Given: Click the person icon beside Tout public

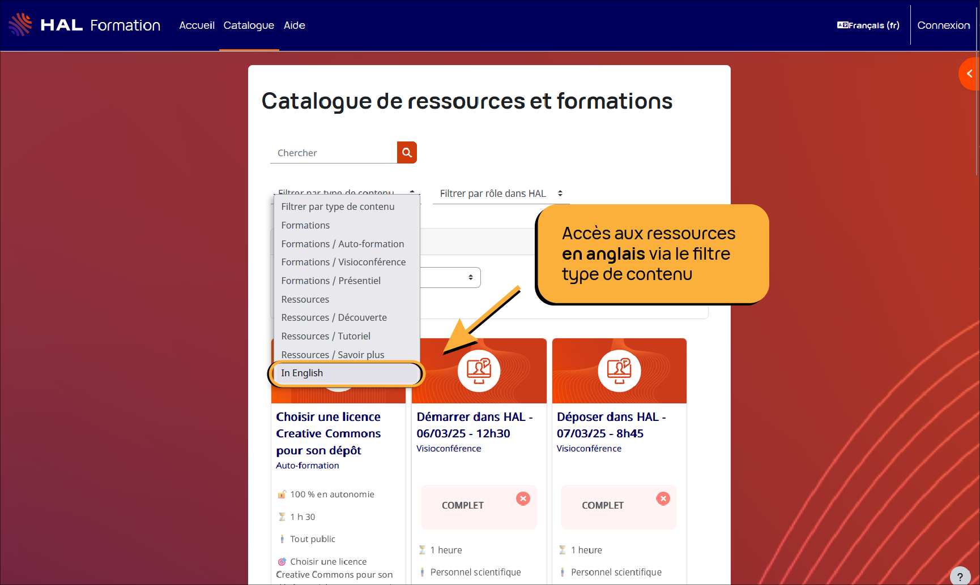Looking at the screenshot, I should coord(282,539).
